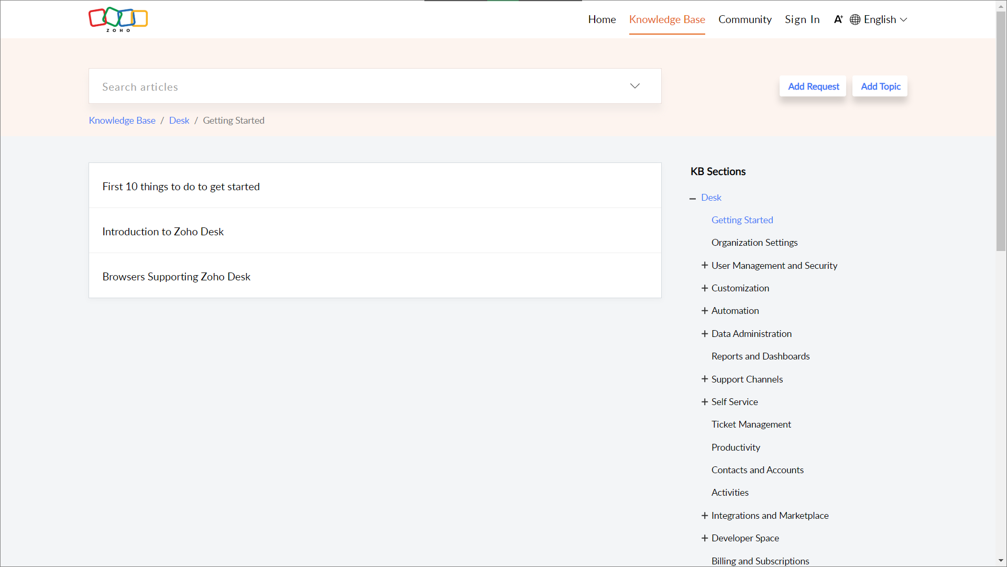This screenshot has height=567, width=1007.
Task: Expand the Customization section
Action: (705, 288)
